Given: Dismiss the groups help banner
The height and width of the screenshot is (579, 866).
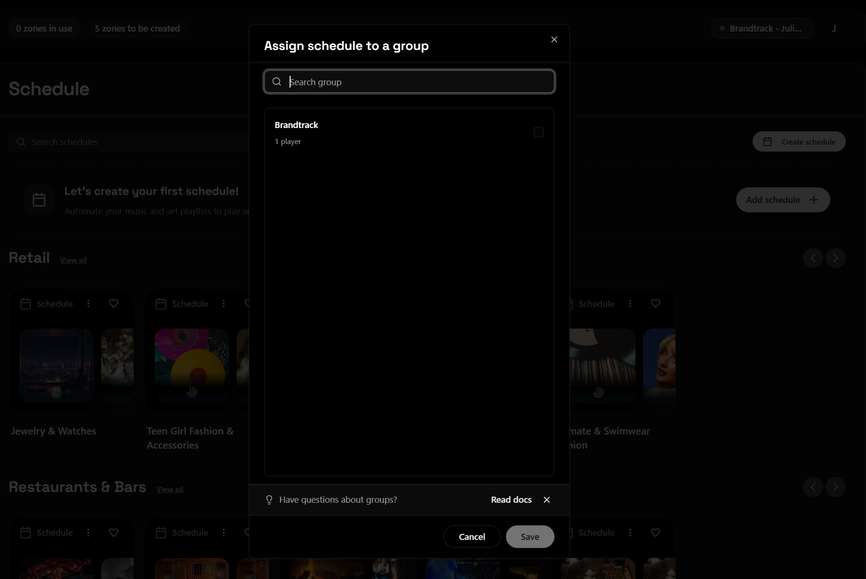Looking at the screenshot, I should click(x=546, y=499).
